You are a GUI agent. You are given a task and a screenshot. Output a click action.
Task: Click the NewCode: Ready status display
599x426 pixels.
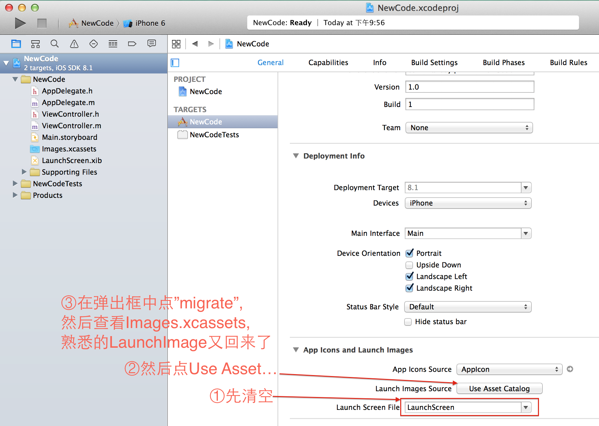[x=413, y=23]
